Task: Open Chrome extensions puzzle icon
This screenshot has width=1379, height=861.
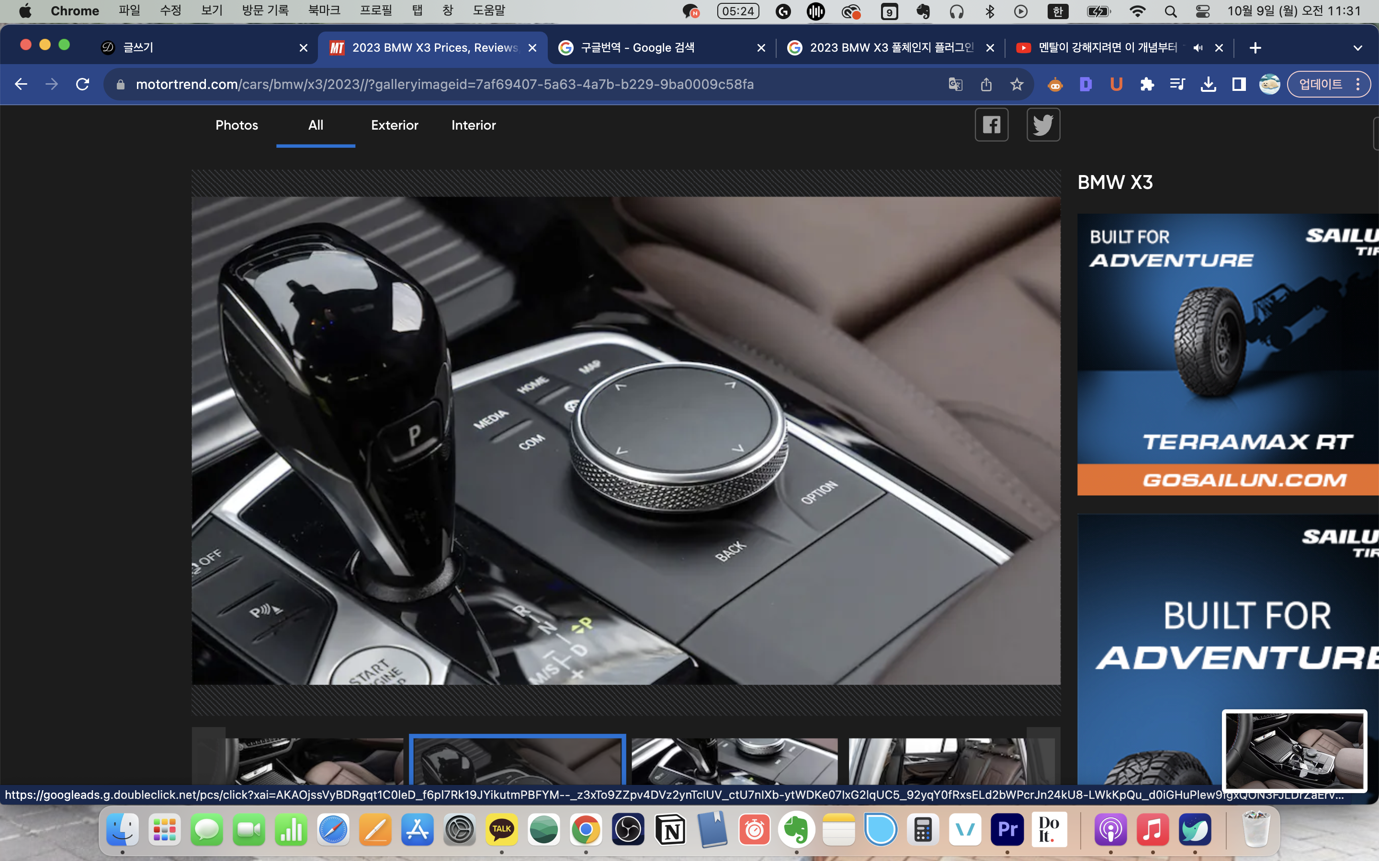Action: point(1147,84)
